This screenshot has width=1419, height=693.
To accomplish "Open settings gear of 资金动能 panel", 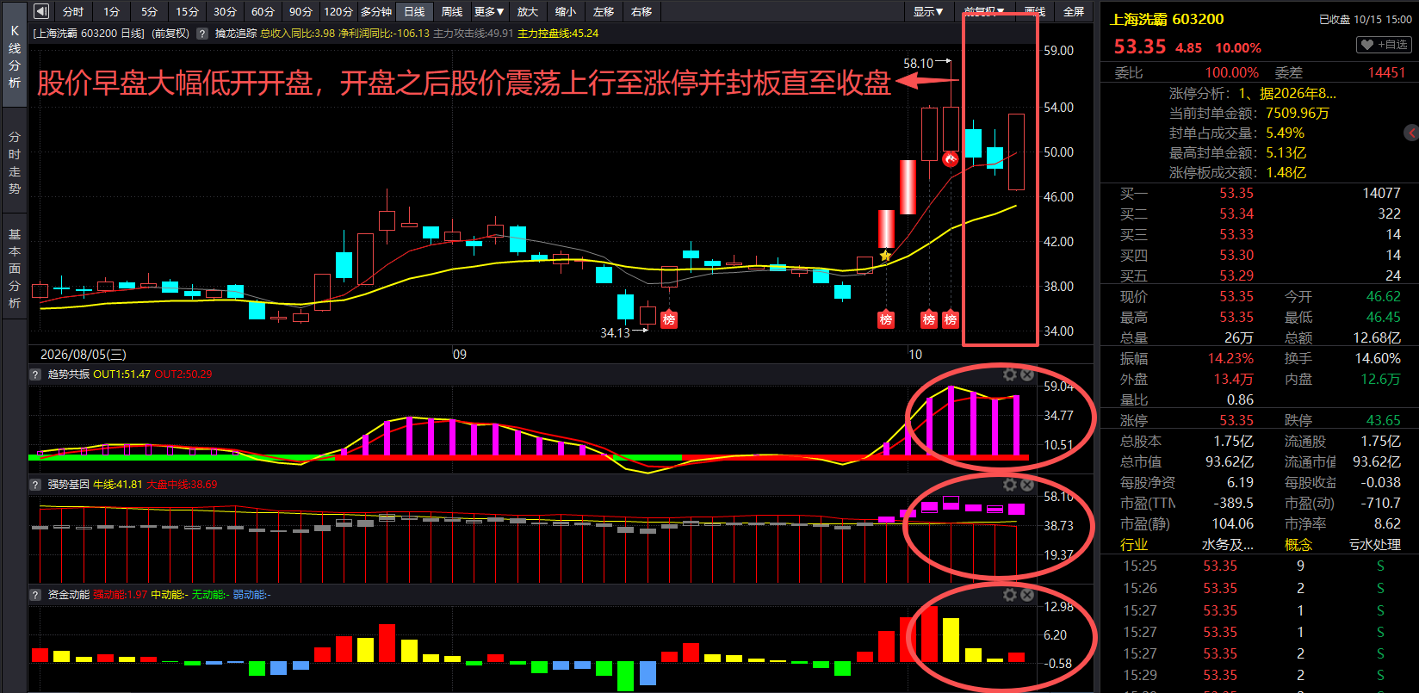I will 1010,595.
